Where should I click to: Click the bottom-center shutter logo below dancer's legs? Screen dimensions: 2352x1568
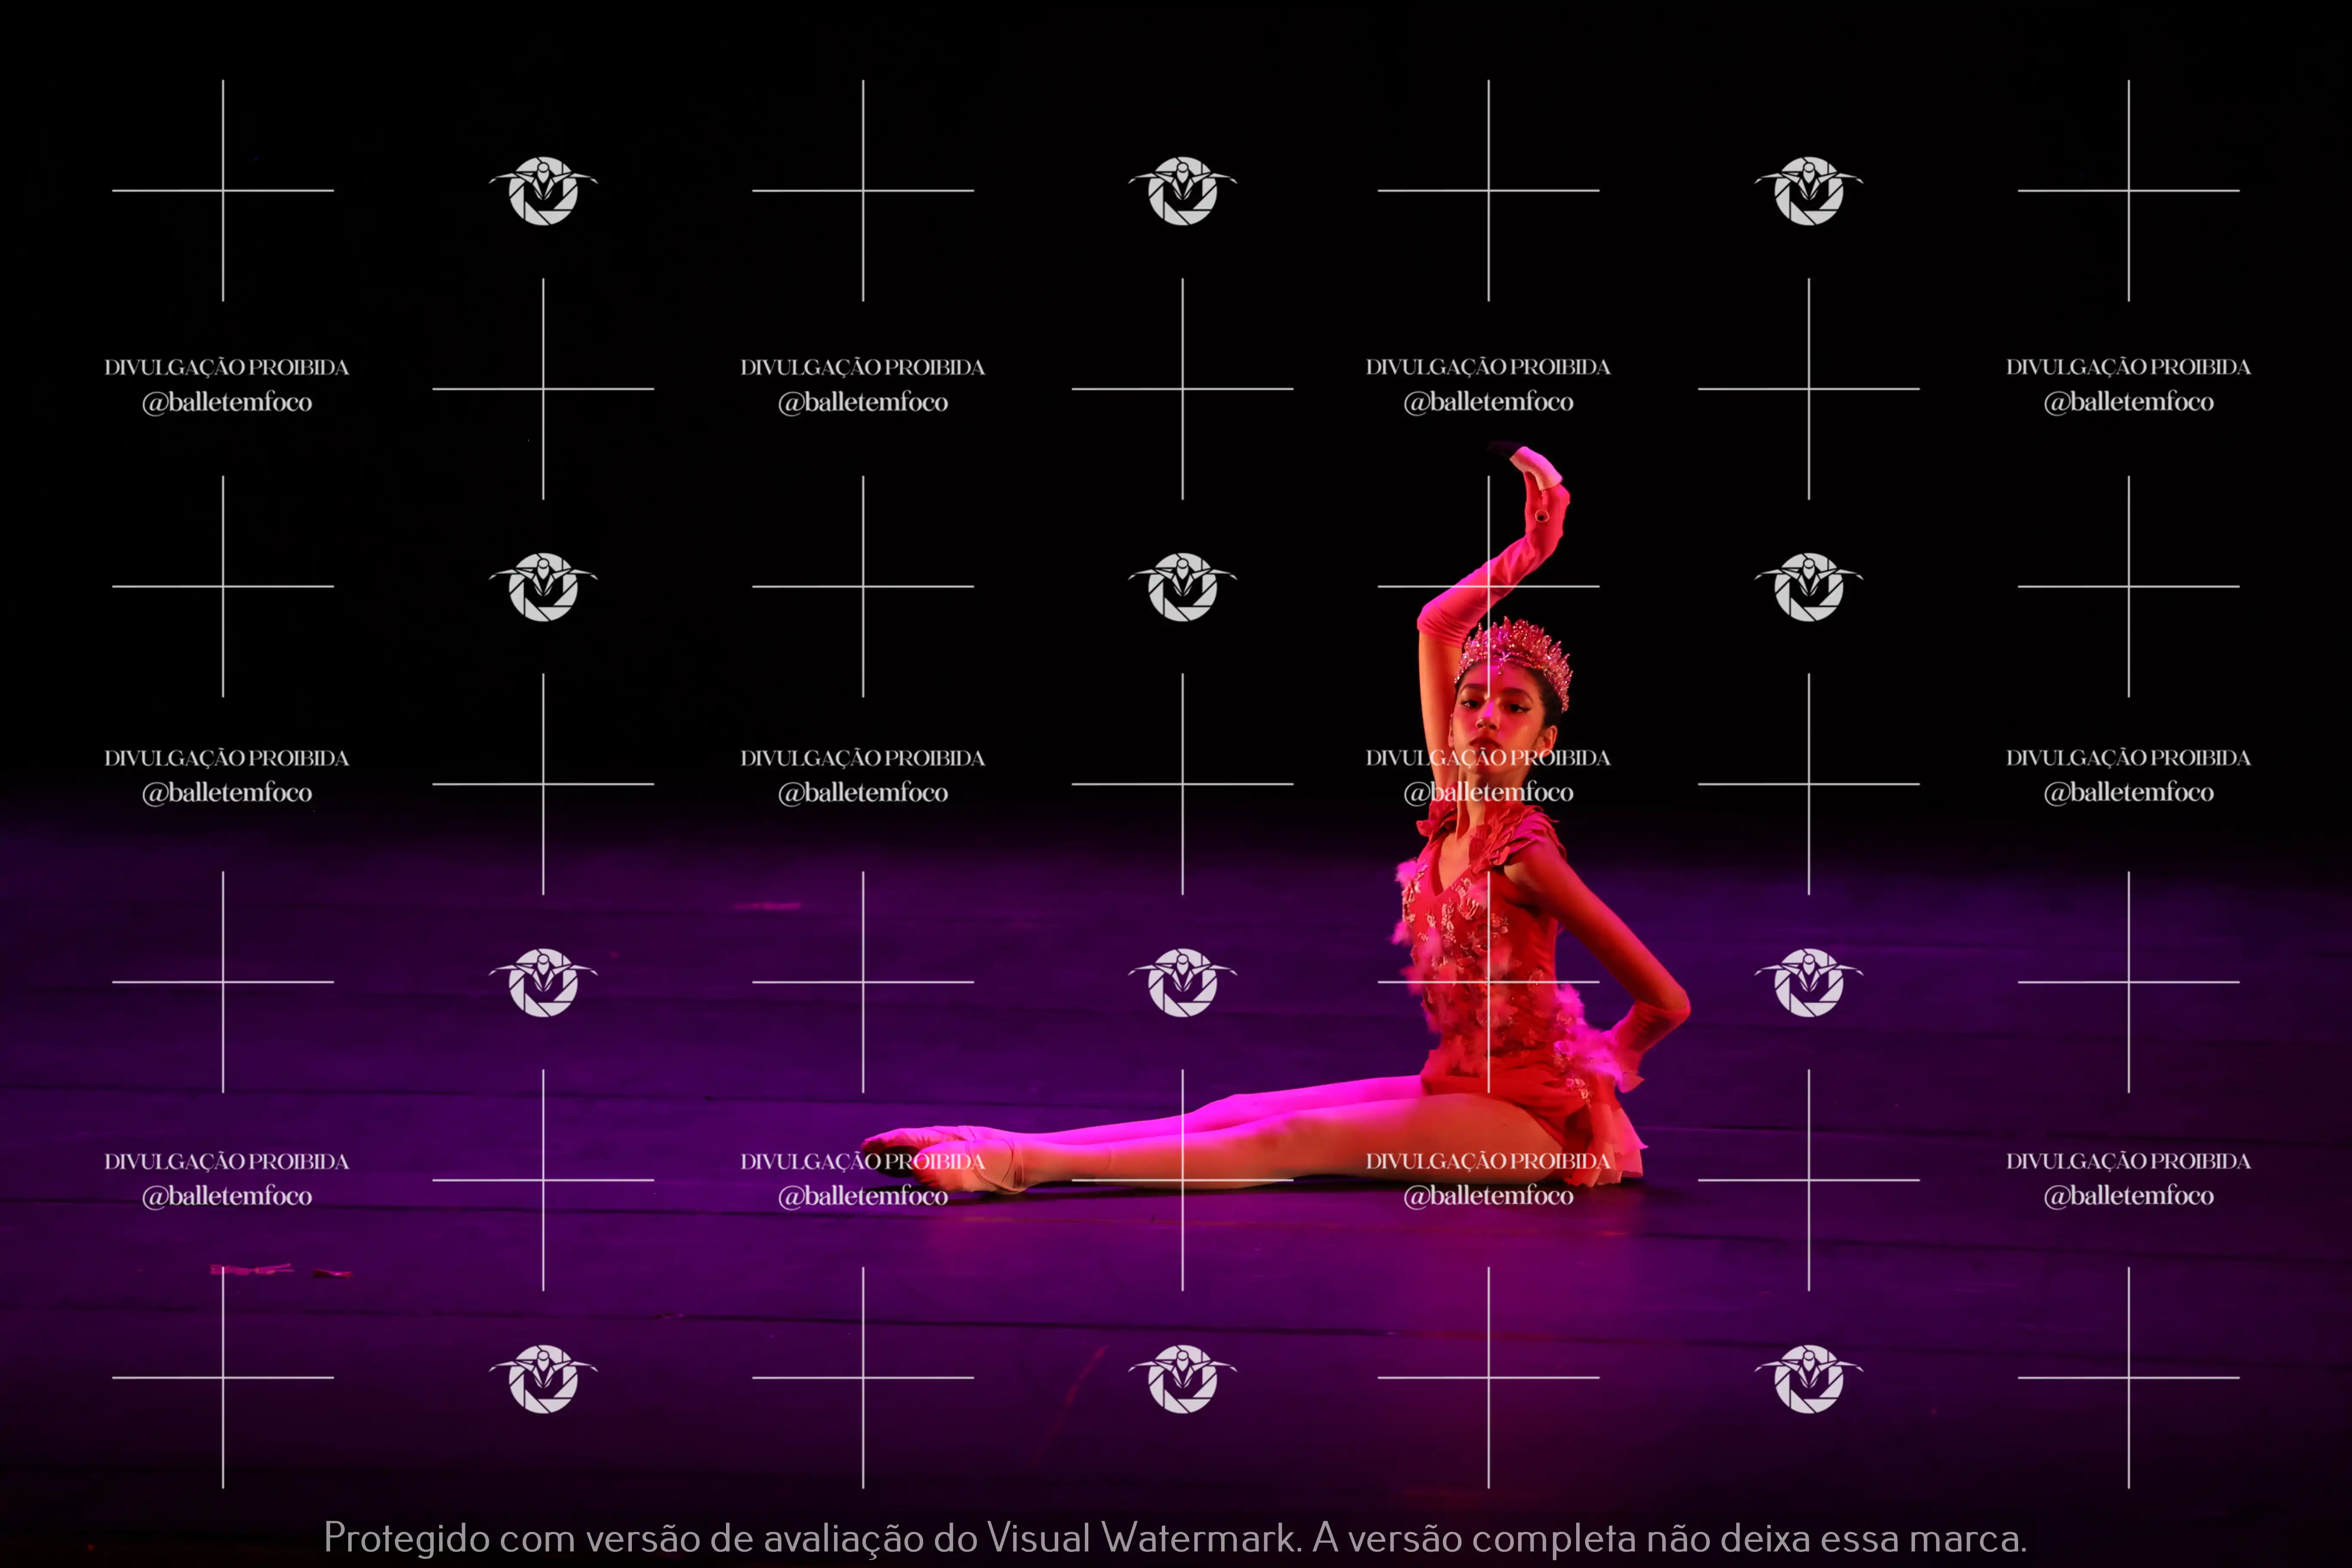pos(1182,1378)
